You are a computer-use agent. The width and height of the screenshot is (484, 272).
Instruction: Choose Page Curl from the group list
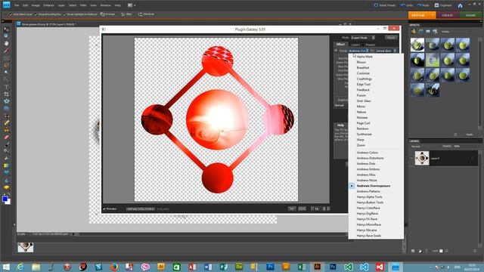pos(363,123)
